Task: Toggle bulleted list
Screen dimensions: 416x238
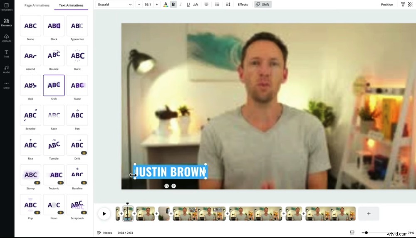Action: [217, 5]
